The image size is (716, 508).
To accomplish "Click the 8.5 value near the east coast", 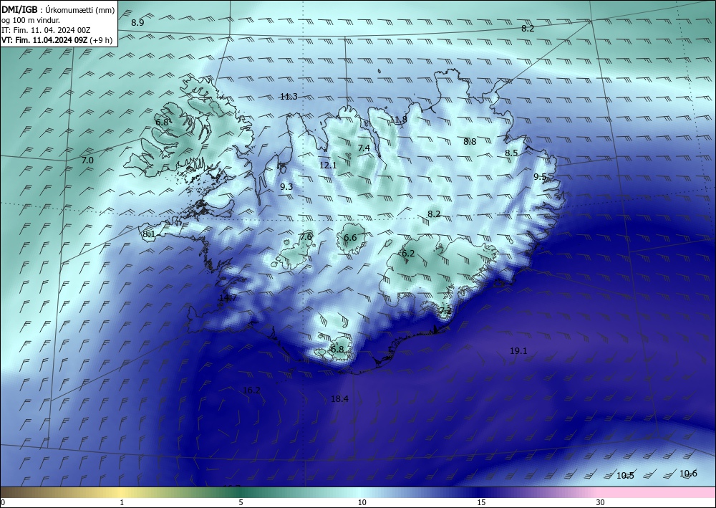I will point(511,153).
